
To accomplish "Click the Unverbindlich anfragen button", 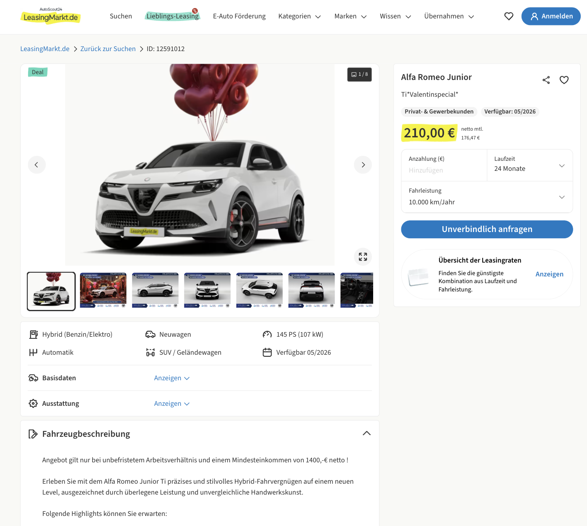I will tap(487, 229).
